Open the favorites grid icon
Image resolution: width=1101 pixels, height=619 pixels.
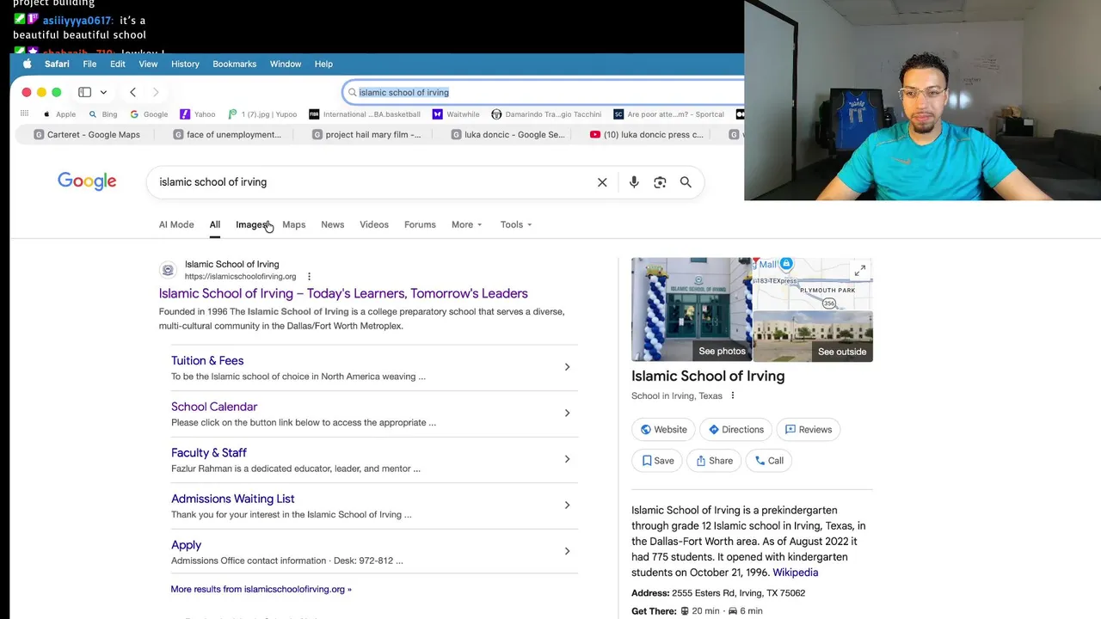pos(24,113)
